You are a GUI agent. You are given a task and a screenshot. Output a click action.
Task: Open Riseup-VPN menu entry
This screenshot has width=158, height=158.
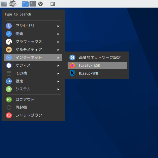click(97, 73)
